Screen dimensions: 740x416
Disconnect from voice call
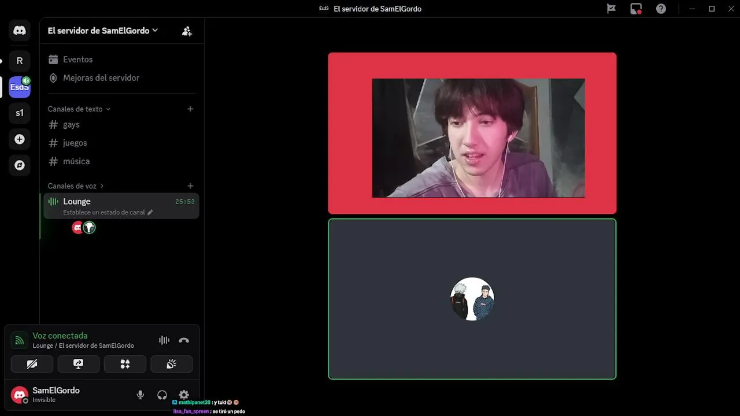pyautogui.click(x=184, y=340)
